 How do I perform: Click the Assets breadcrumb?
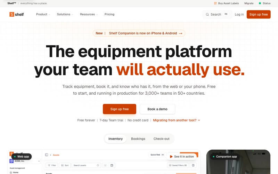coord(56,155)
